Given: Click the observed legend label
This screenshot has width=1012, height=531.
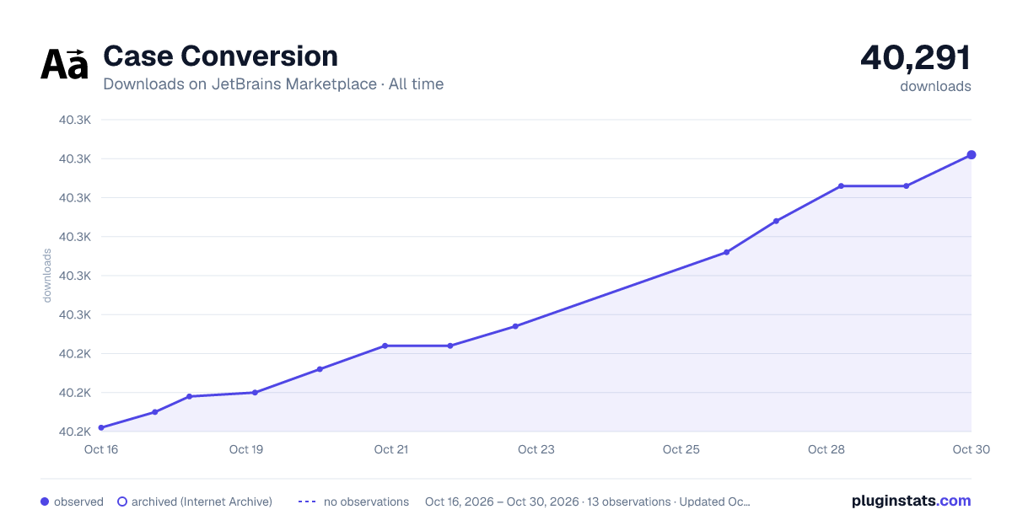Looking at the screenshot, I should (78, 501).
